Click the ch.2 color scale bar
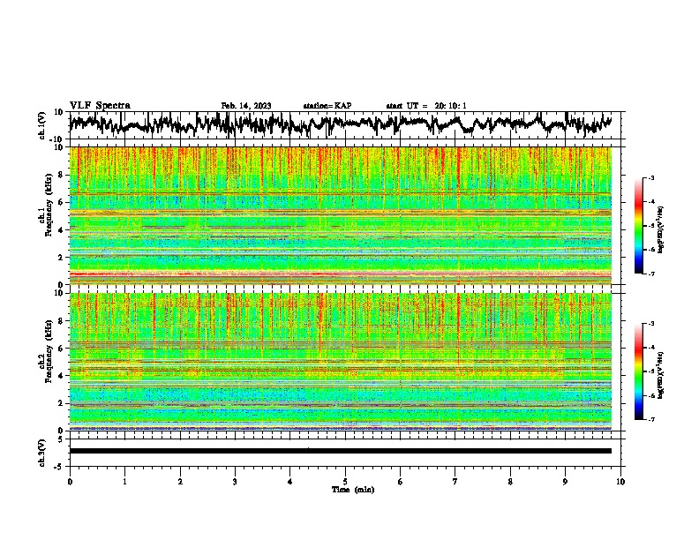Viewport: 699px width, 540px height. point(638,371)
